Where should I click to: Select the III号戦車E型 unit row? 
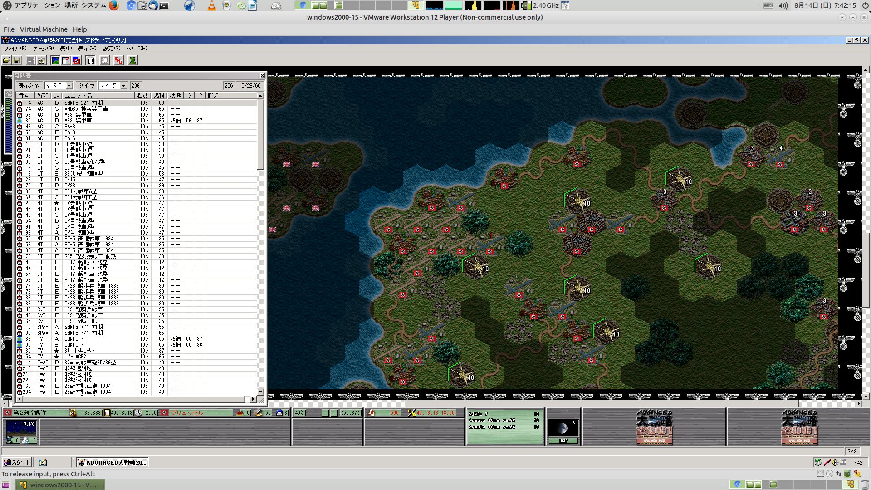(x=137, y=197)
